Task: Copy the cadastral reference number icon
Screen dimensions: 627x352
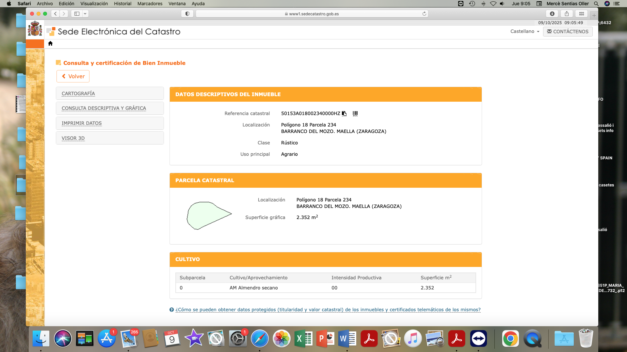Action: coord(344,113)
